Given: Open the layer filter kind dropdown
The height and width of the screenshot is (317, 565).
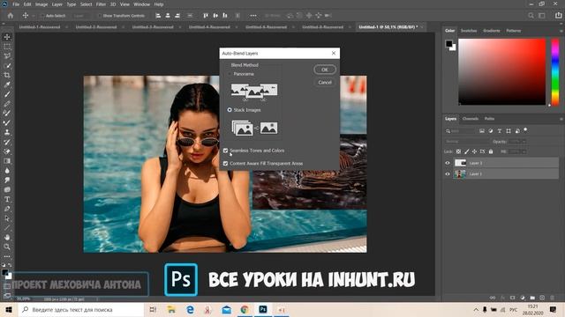Looking at the screenshot, I should 461,131.
